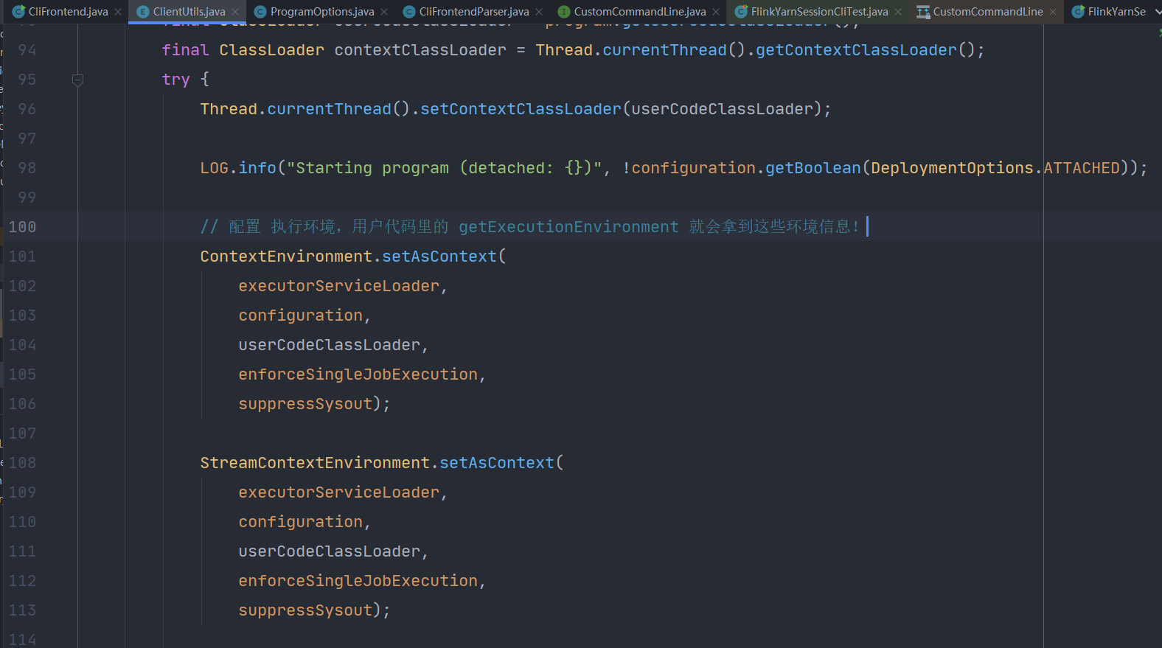Open the ProgramOptions.java tab
The width and height of the screenshot is (1162, 648).
pos(322,12)
